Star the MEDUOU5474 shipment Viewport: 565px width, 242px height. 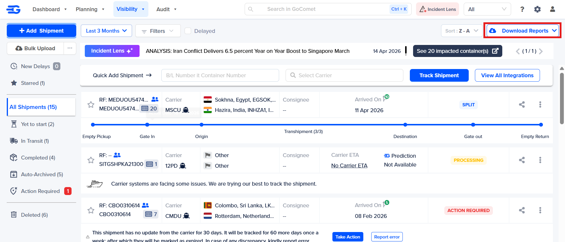(x=91, y=105)
